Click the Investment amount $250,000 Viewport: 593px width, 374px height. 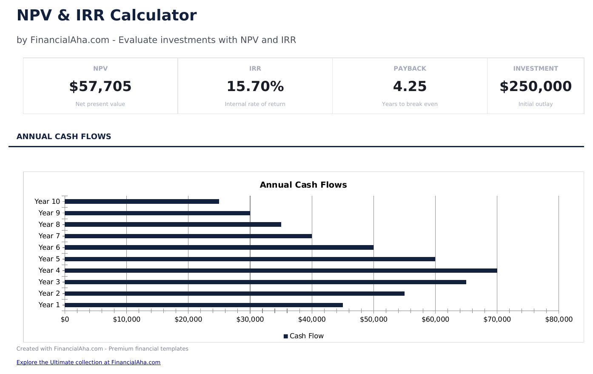tap(536, 86)
